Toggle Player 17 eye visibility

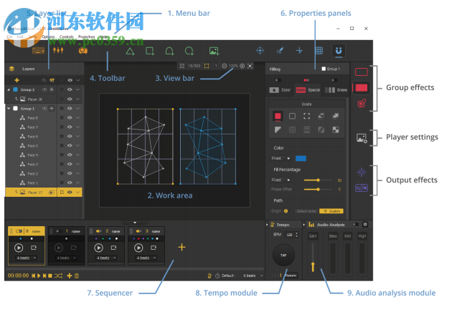(x=70, y=192)
